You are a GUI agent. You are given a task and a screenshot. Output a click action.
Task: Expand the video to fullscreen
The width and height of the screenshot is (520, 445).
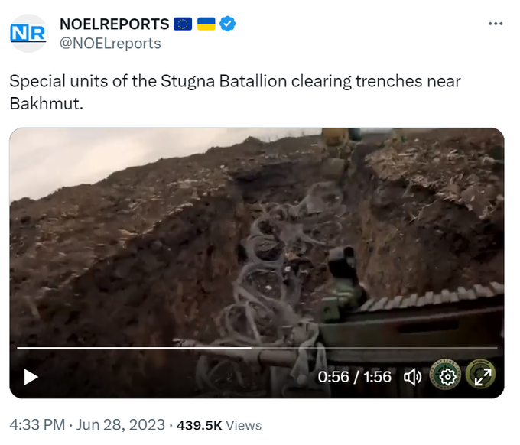(x=483, y=377)
